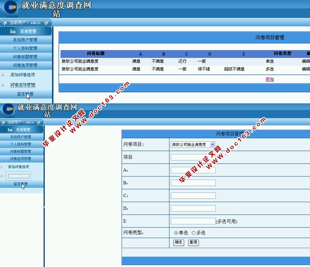Open 个人资料管理 in the lower sidebar menu

click(x=21, y=144)
